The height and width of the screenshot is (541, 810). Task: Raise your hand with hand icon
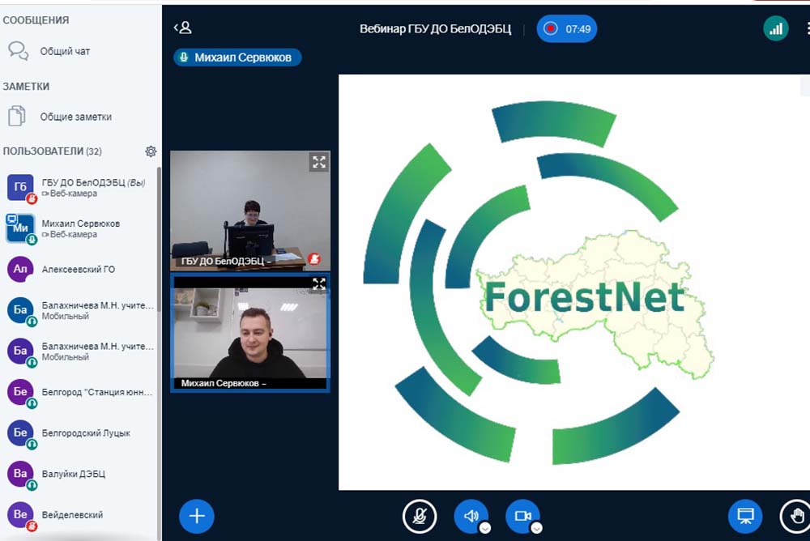coord(795,516)
